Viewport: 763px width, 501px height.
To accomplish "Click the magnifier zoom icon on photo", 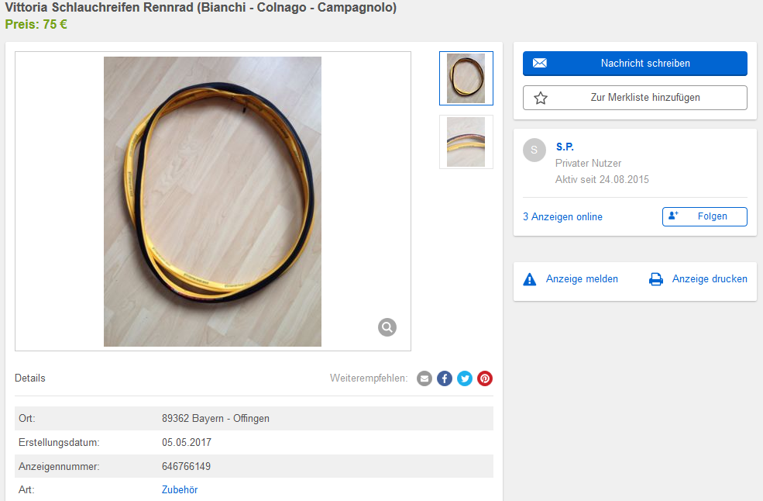I will 387,327.
